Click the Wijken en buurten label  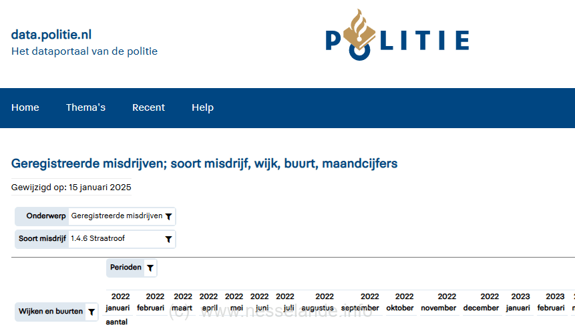[x=51, y=312]
